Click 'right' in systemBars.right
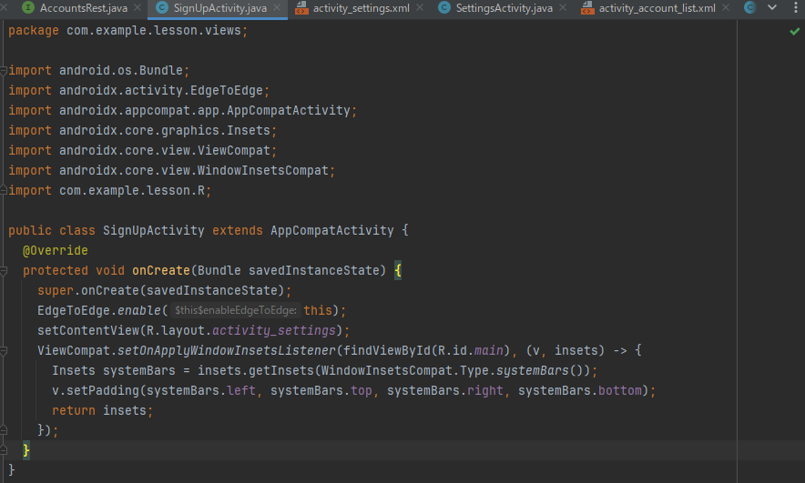The width and height of the screenshot is (805, 483). pos(484,390)
